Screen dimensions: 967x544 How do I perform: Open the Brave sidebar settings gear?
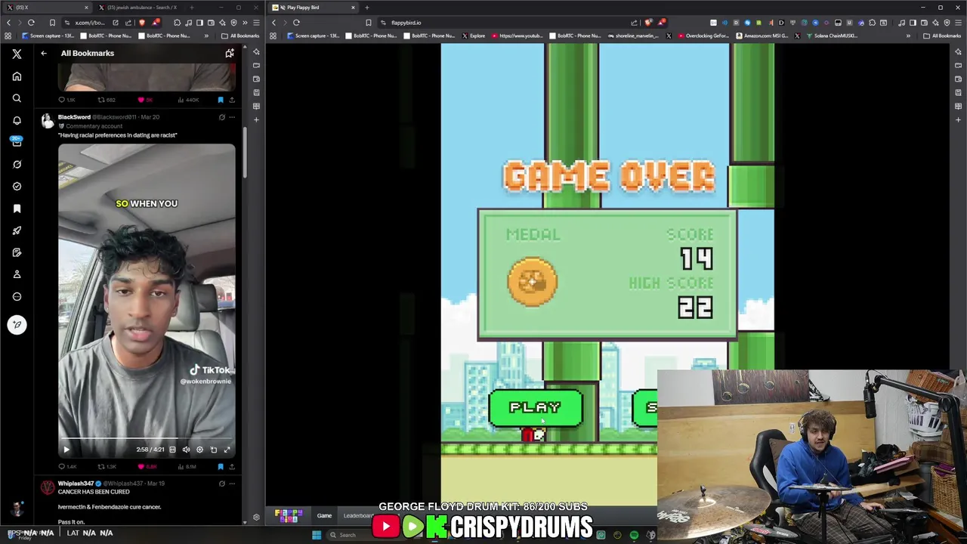[256, 518]
